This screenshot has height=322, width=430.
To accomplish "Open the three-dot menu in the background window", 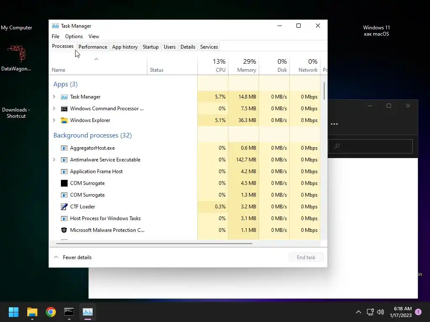I will (x=334, y=124).
